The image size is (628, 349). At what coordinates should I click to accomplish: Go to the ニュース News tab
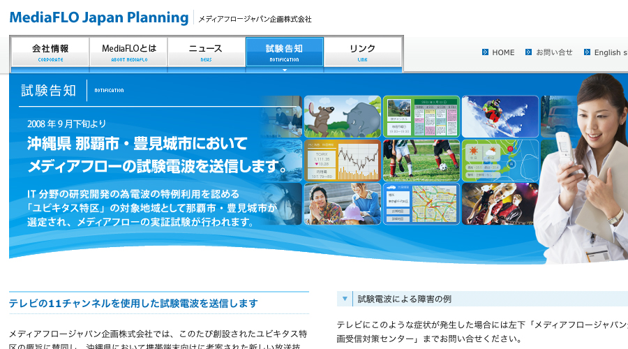pyautogui.click(x=206, y=52)
